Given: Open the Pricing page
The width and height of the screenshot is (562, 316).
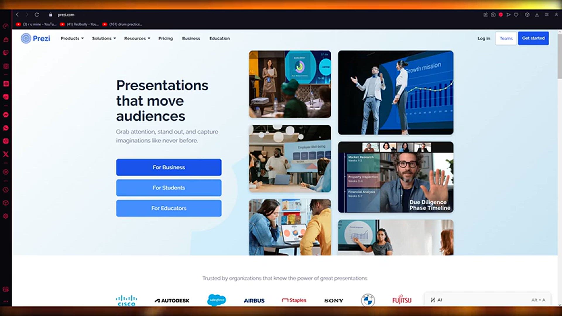Looking at the screenshot, I should point(166,38).
